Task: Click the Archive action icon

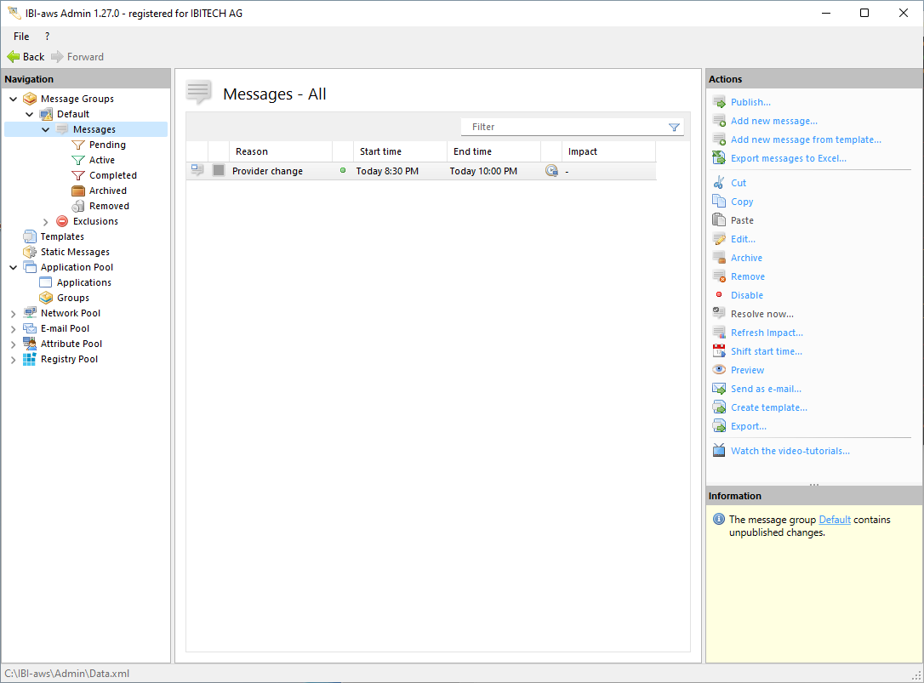Action: point(719,258)
